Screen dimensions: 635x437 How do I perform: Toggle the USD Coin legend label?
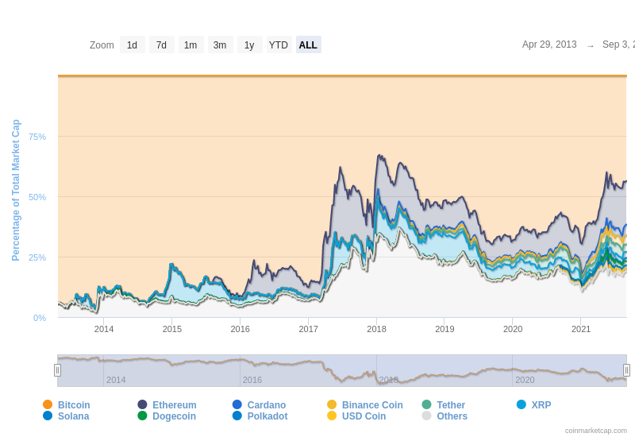(364, 416)
